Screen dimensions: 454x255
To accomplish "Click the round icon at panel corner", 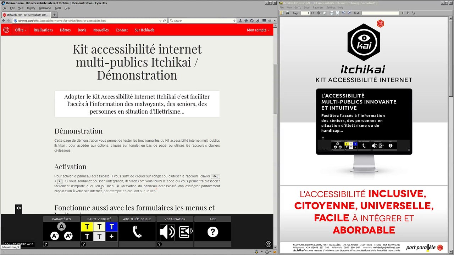I will (268, 244).
